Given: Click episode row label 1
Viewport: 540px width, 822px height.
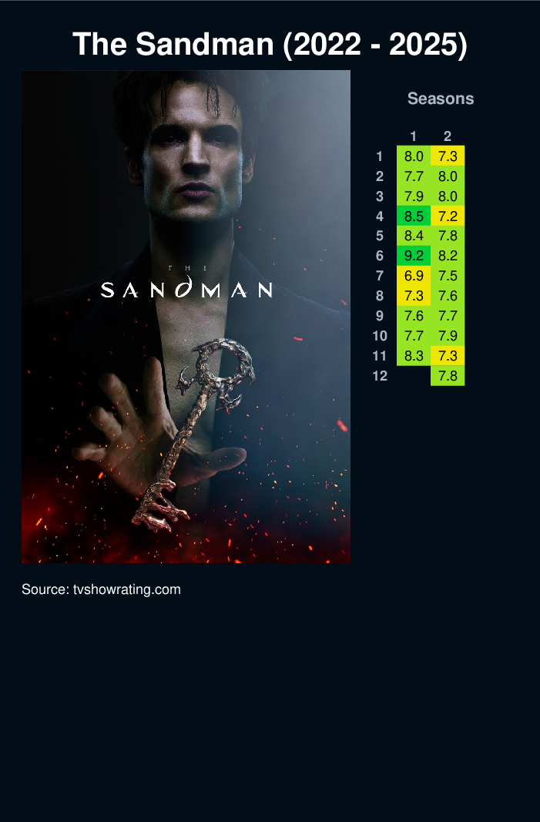Looking at the screenshot, I should (380, 156).
